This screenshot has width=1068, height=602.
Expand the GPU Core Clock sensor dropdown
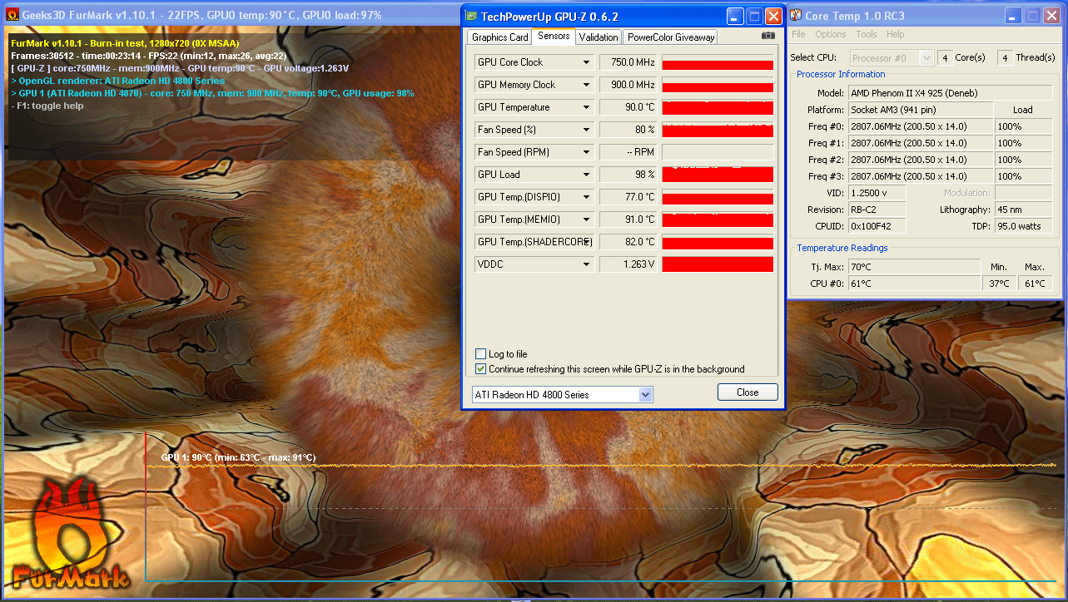tap(588, 62)
